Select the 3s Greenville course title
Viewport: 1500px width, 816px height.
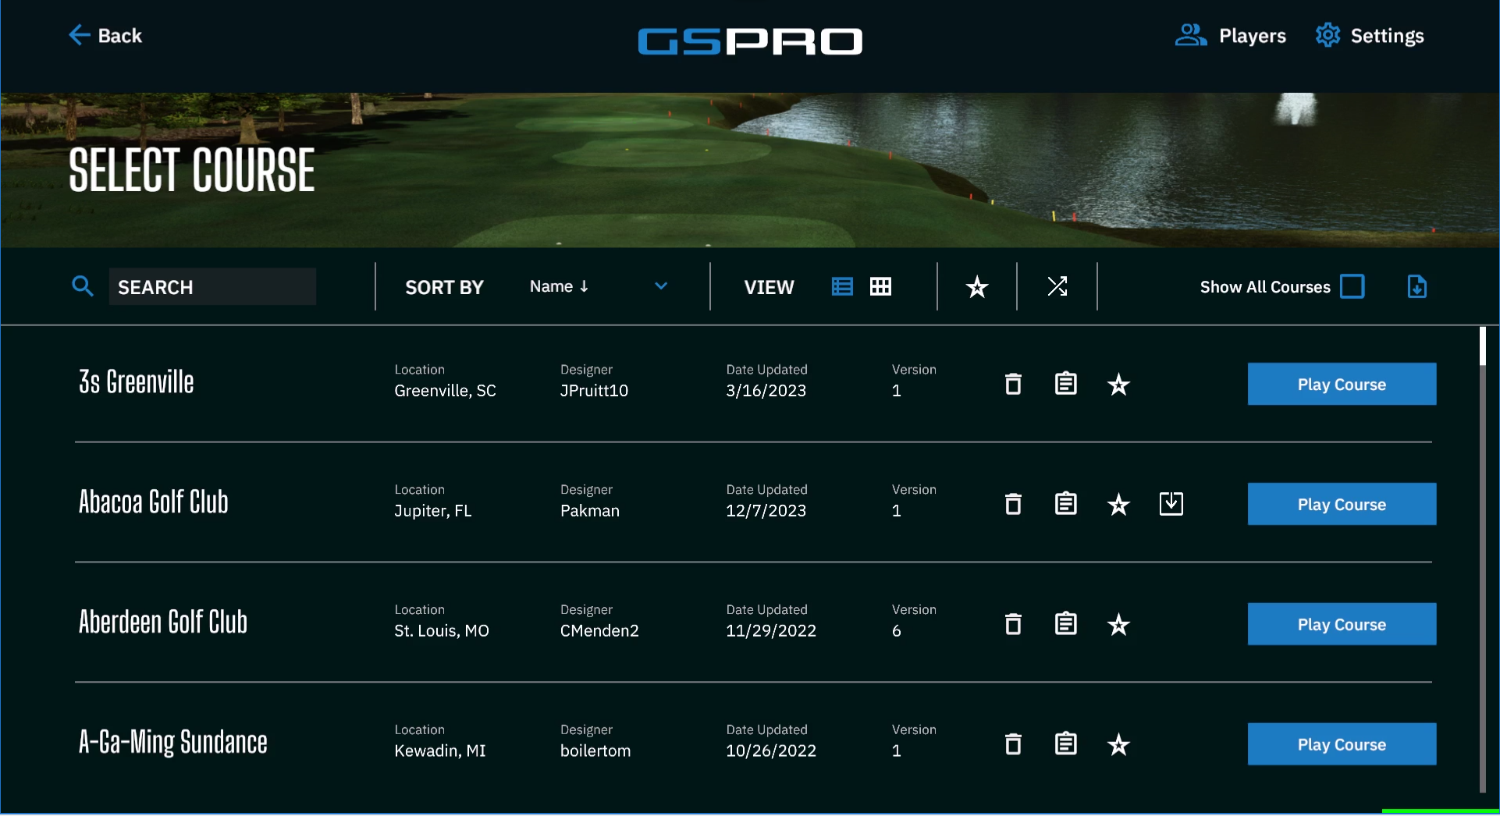[x=137, y=382]
